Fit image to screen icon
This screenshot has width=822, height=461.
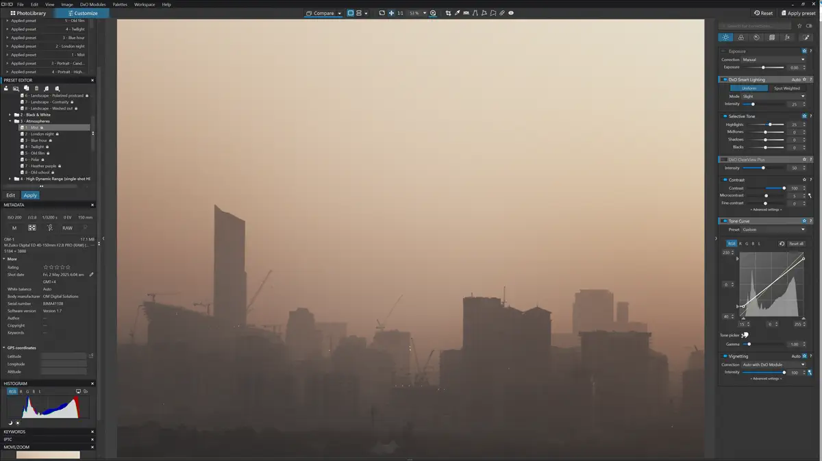tap(382, 13)
